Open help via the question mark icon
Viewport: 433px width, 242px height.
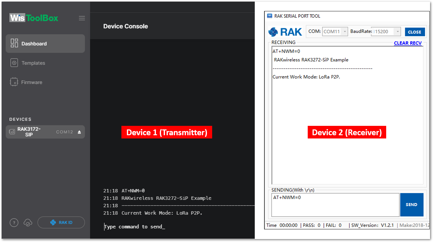click(x=14, y=223)
